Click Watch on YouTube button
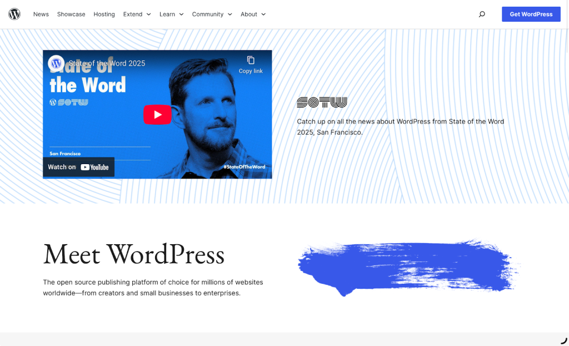This screenshot has height=346, width=569. (x=78, y=167)
